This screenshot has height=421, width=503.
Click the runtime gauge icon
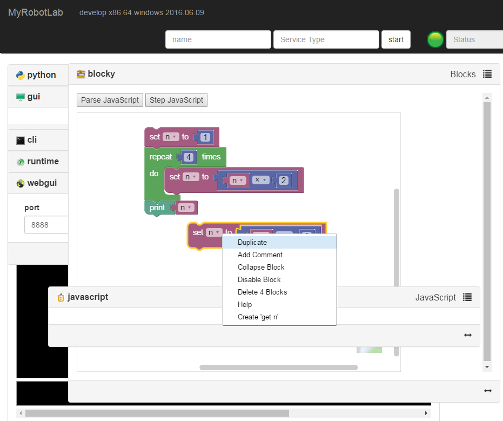coord(20,162)
